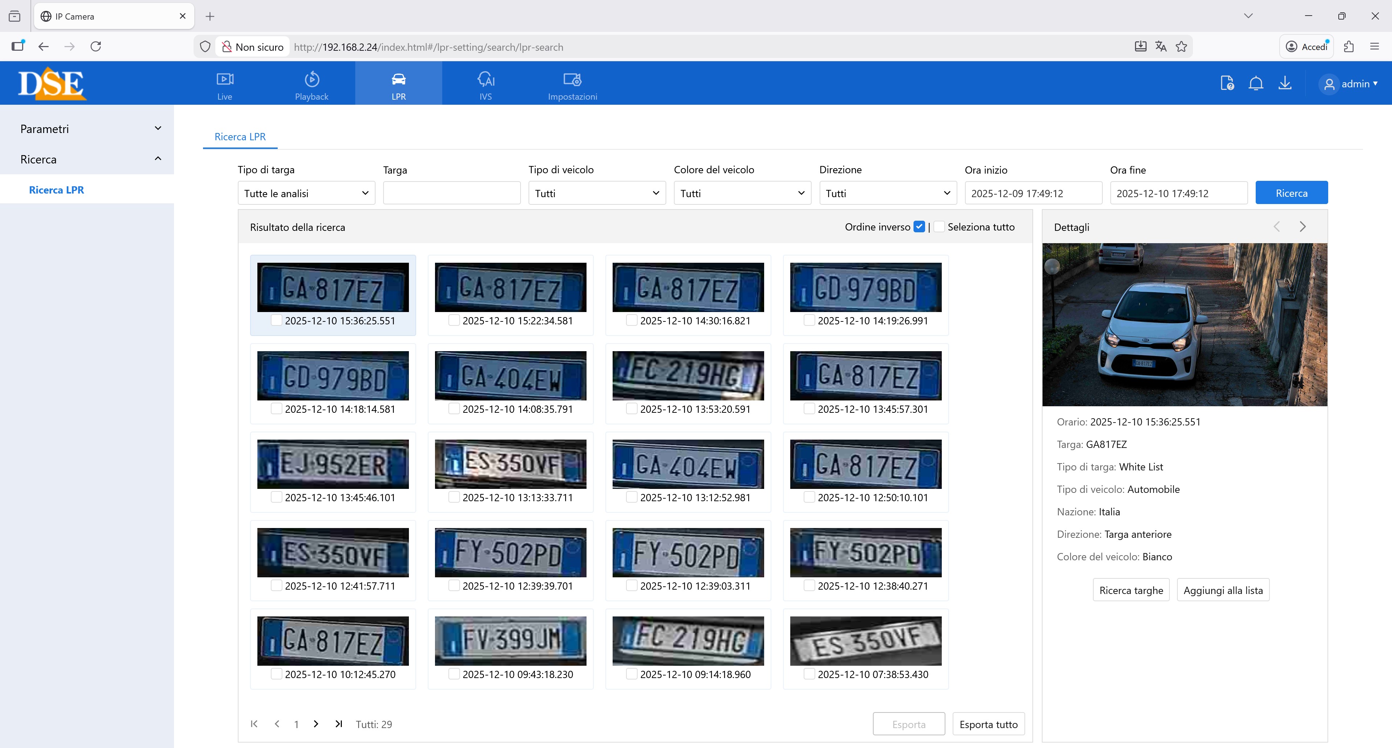Select Ricerca LPR in the sidebar
The image size is (1392, 748).
pyautogui.click(x=56, y=190)
